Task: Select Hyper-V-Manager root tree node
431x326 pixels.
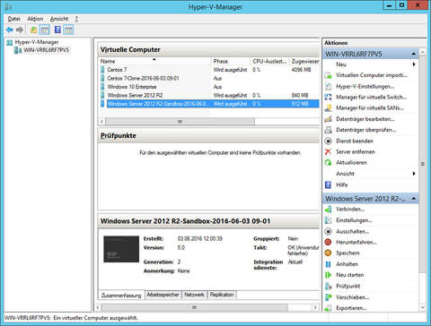Action: (x=37, y=42)
